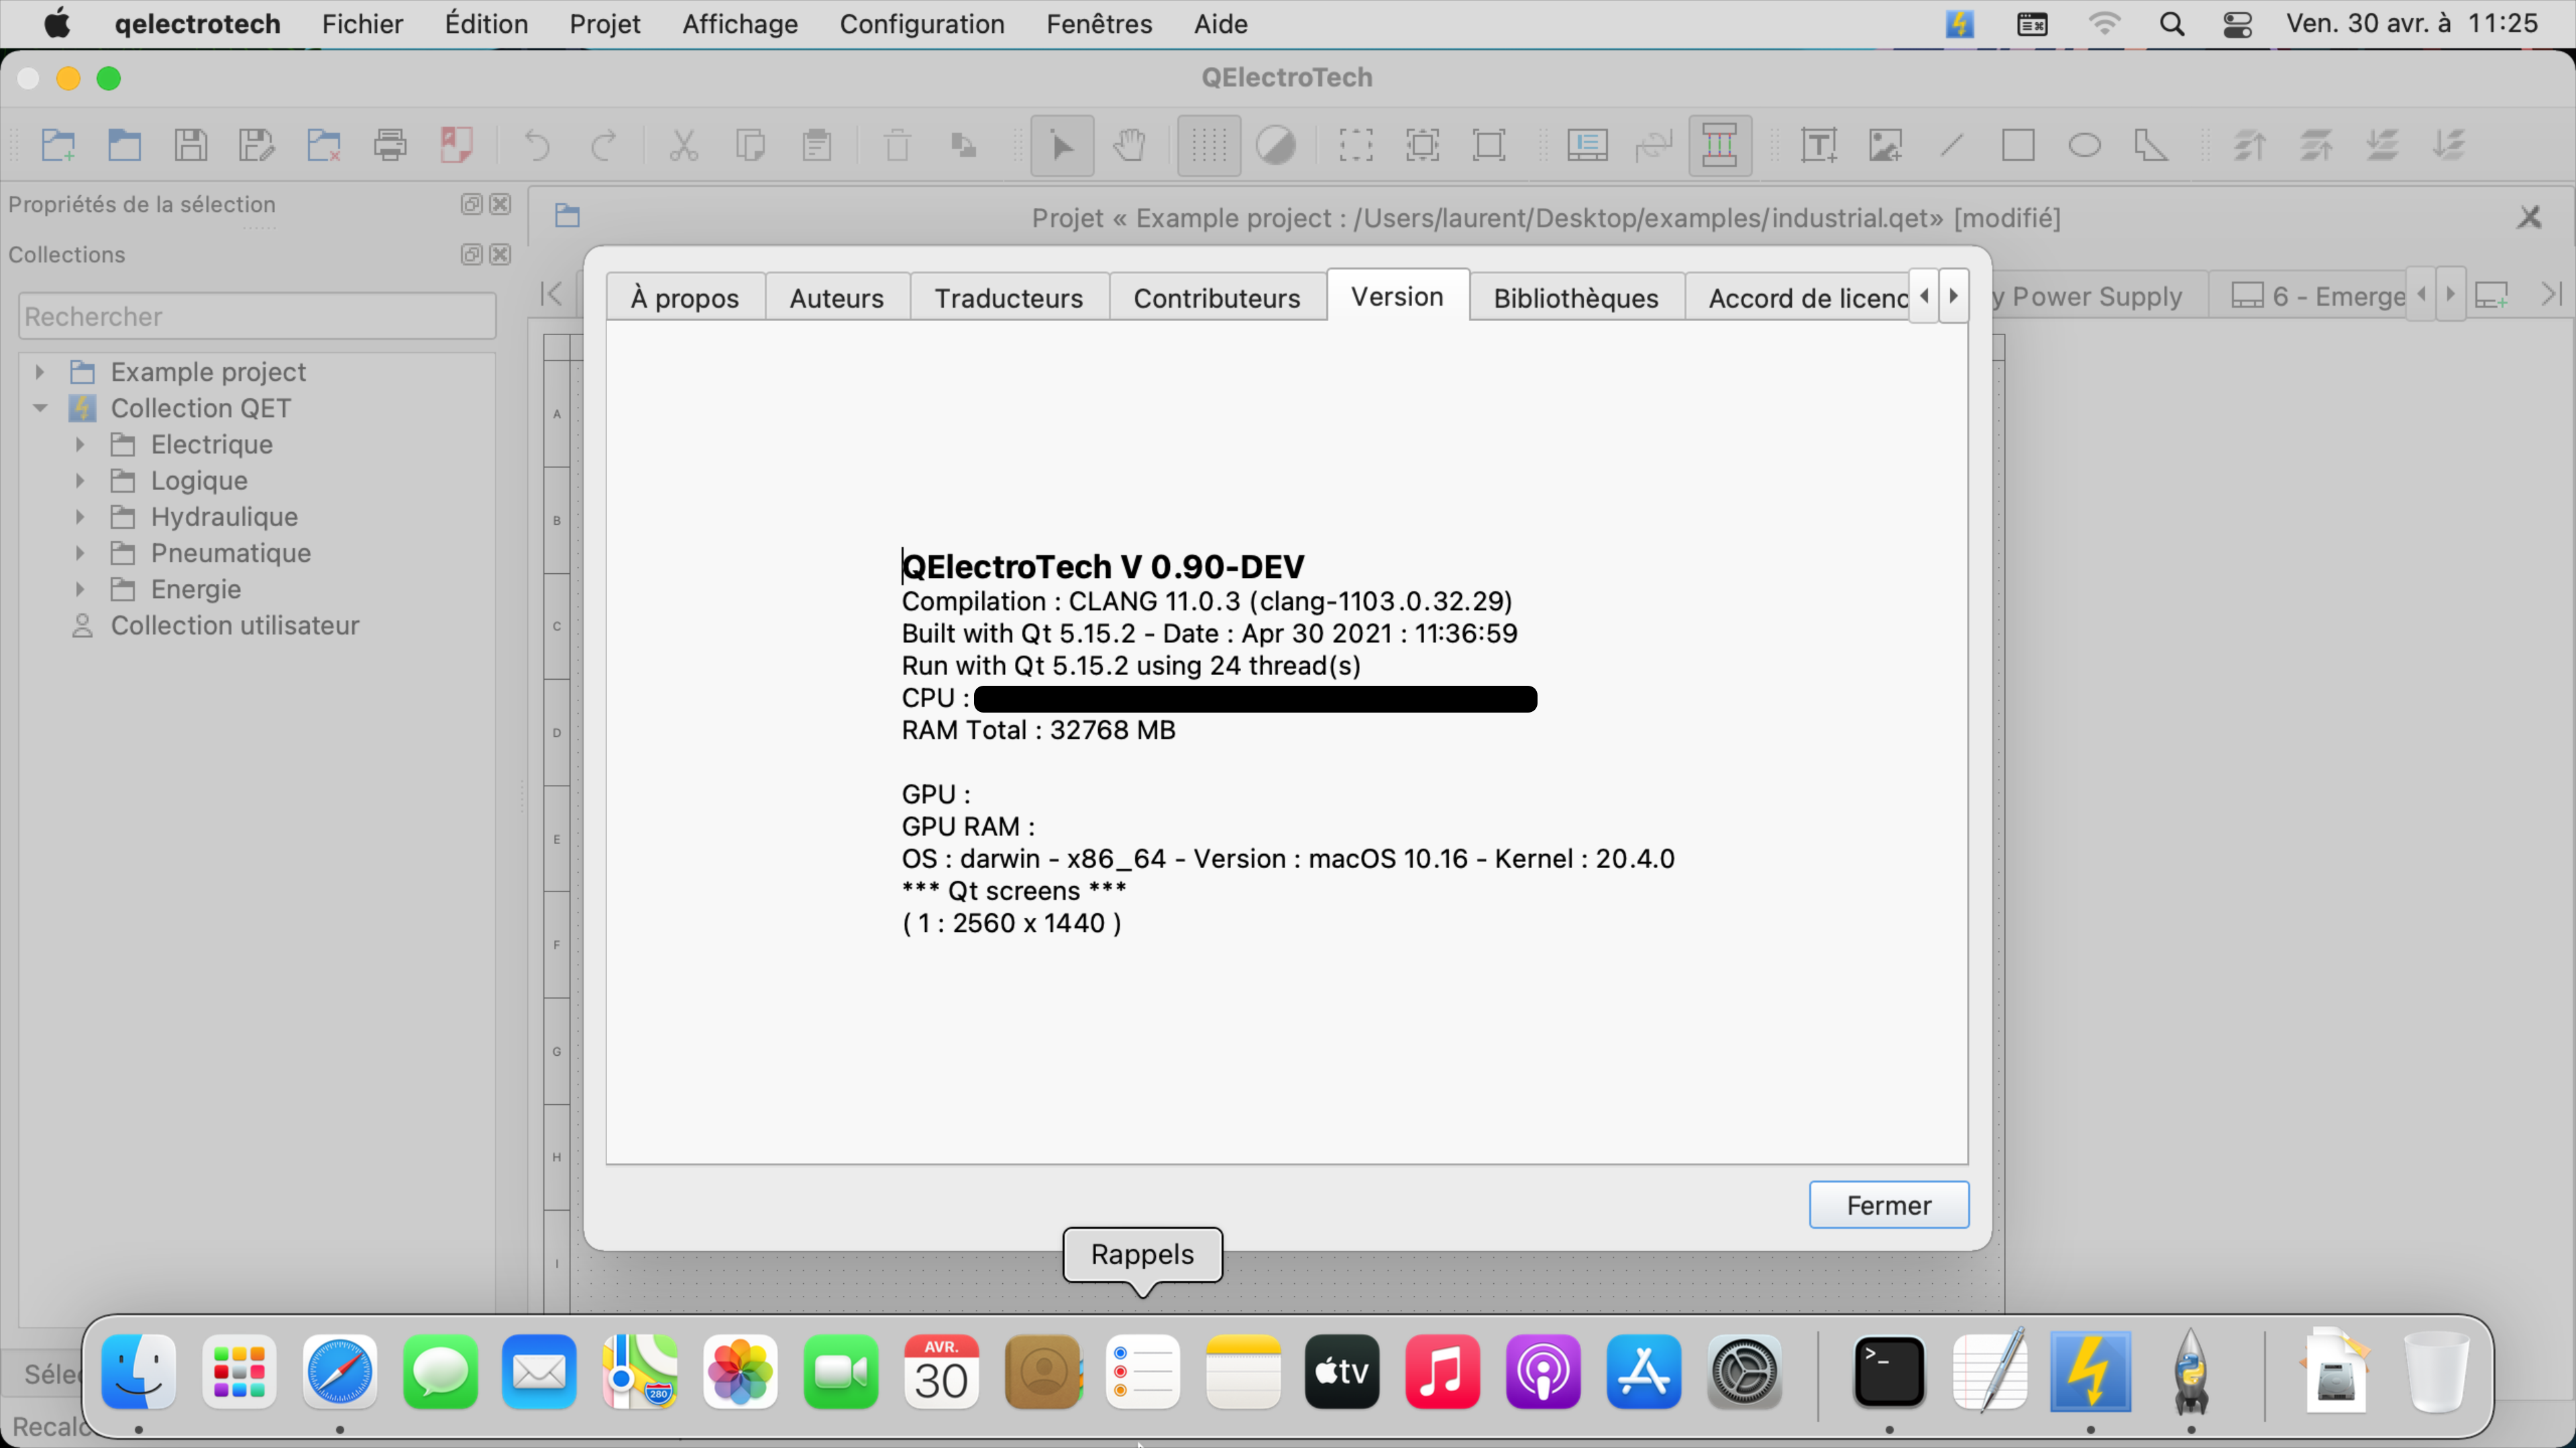Open Spotlight search in the menu bar
The image size is (2576, 1448).
[x=2171, y=23]
